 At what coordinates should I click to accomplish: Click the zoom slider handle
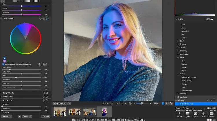point(141,103)
